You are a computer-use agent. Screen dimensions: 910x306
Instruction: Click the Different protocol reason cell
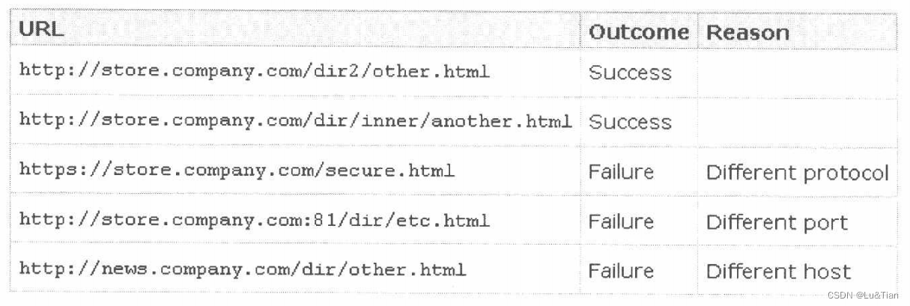tap(797, 173)
